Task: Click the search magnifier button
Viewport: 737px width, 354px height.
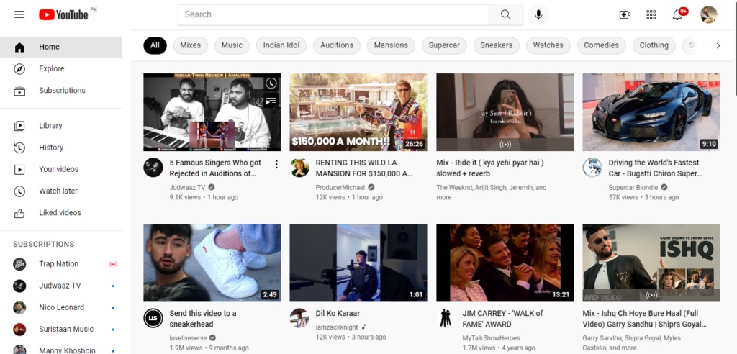Action: [x=506, y=14]
